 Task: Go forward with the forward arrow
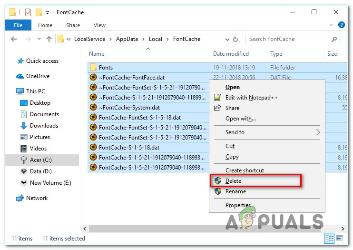coord(28,39)
